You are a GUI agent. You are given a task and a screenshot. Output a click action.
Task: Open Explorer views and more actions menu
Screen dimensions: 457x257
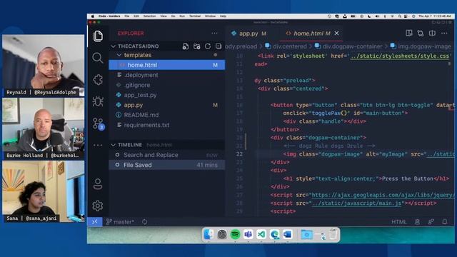tap(214, 34)
